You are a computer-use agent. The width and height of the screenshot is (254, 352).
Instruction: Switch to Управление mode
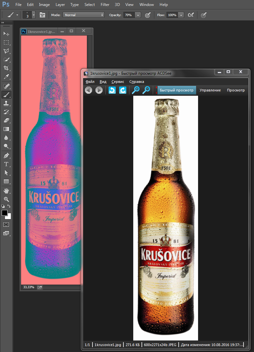(x=210, y=90)
